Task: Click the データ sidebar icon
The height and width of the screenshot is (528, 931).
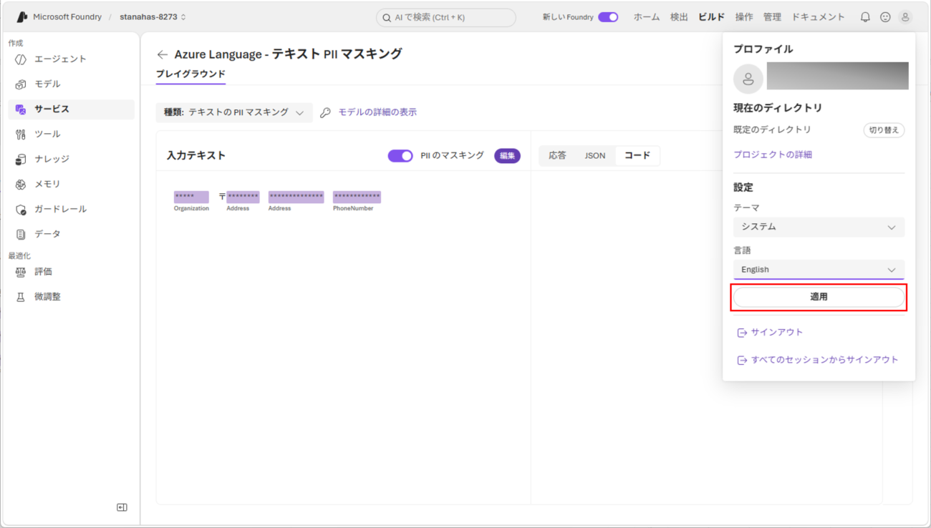Action: pyautogui.click(x=21, y=235)
